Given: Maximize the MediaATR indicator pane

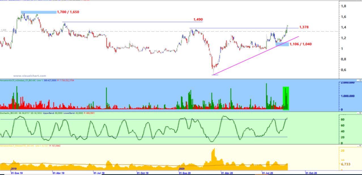Looking at the screenshot, I should click(x=360, y=146).
